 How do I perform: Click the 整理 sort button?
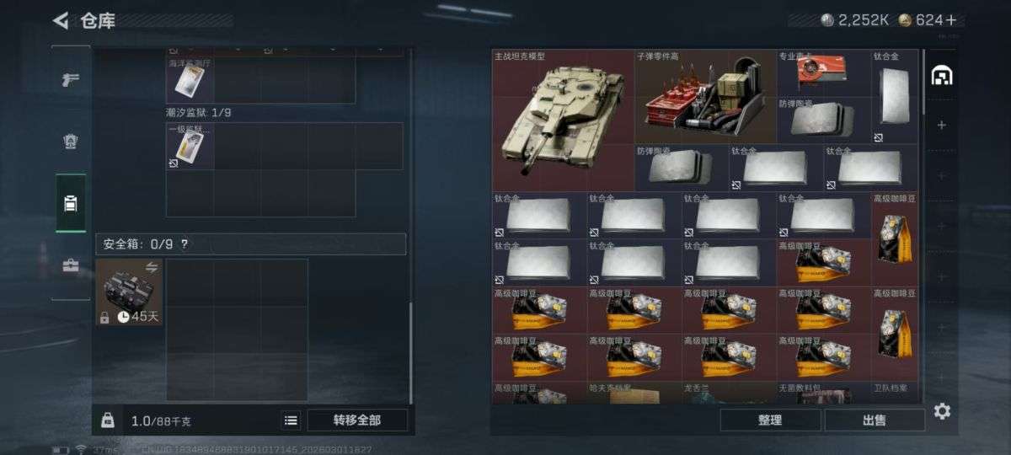[x=770, y=420]
